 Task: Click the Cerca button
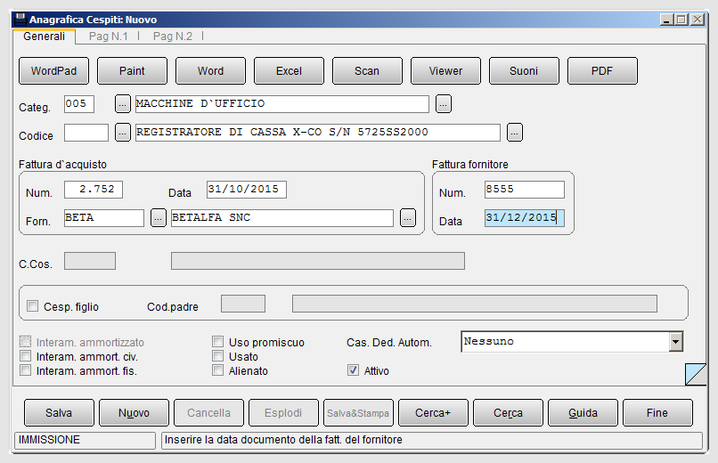point(508,412)
